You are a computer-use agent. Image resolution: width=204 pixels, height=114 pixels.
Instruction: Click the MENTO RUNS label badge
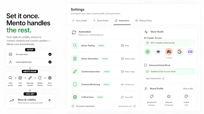tap(30, 71)
